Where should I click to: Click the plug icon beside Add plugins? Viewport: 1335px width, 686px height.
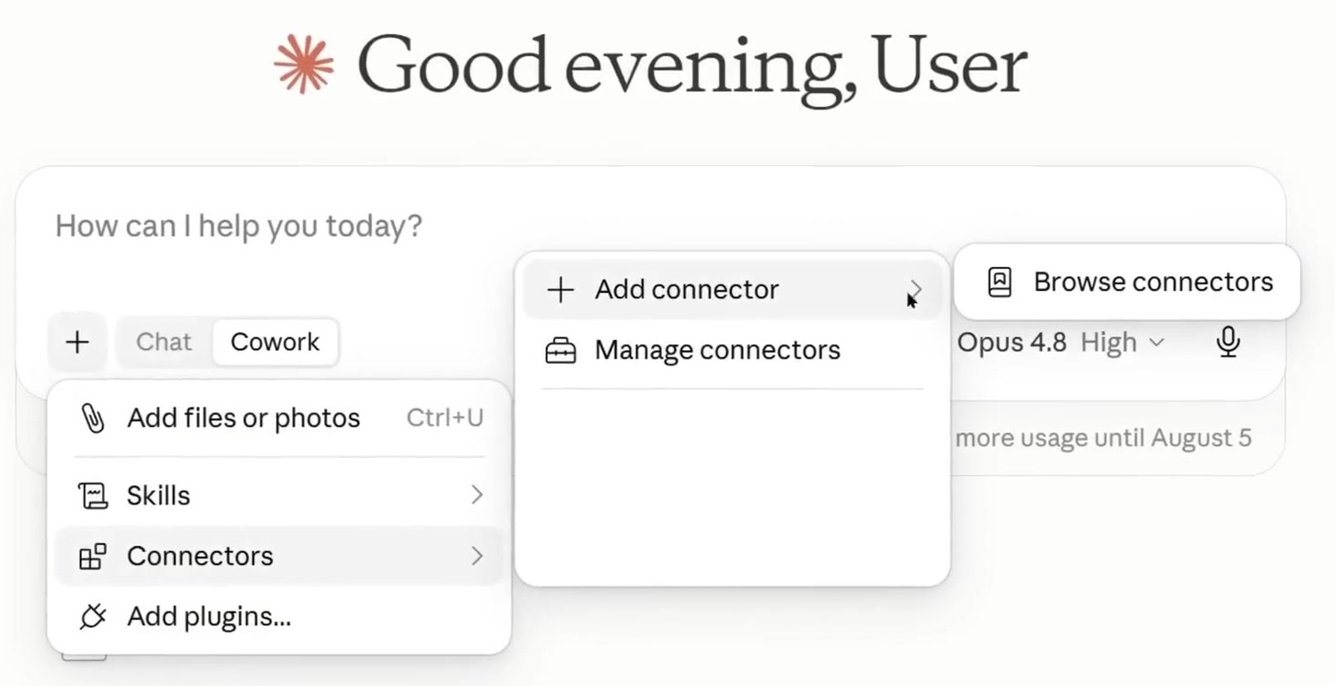coord(93,616)
